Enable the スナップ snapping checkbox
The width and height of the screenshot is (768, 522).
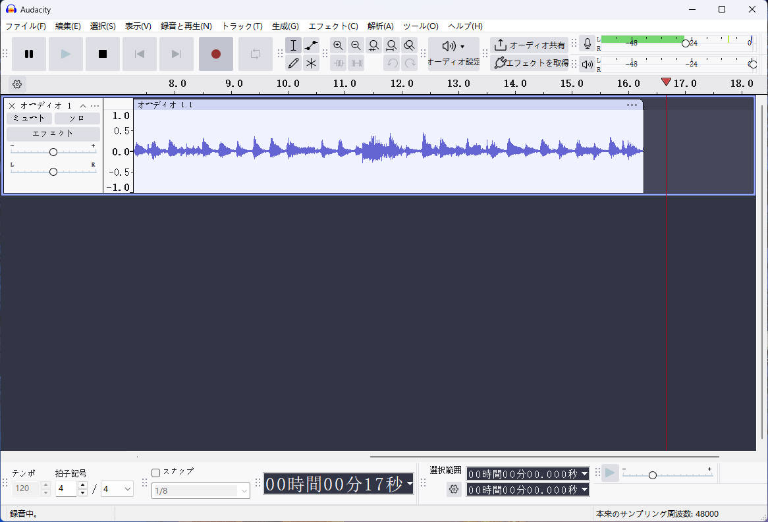[x=156, y=471]
